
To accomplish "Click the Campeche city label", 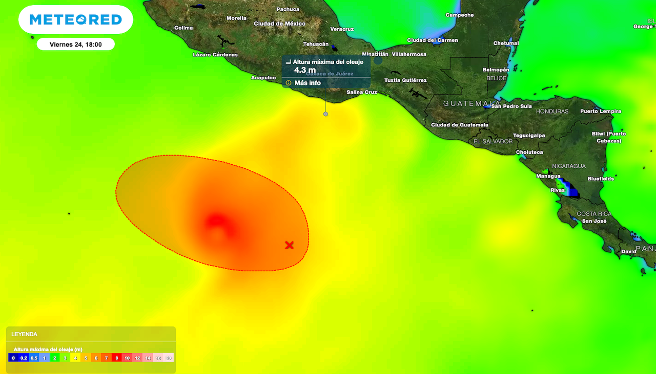I will 460,15.
